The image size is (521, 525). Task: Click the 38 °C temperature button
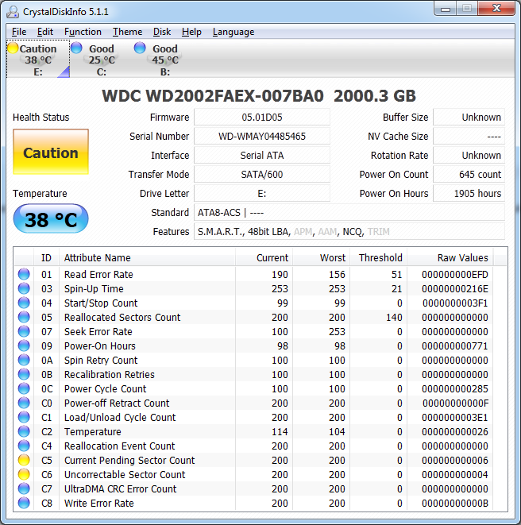(x=51, y=220)
